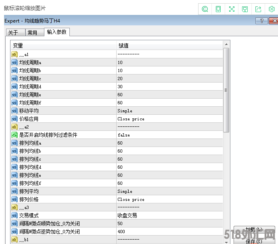This screenshot has height=244, width=278.
Task: Select the 均线周期f variable name
Action: 30,103
